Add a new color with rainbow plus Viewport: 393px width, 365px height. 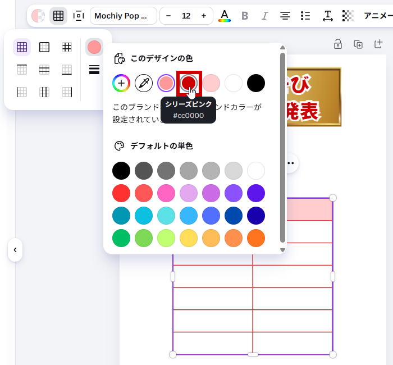pos(121,83)
